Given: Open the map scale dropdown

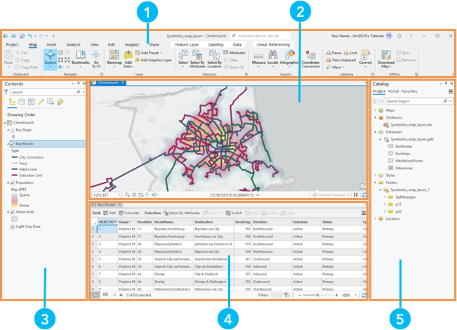Looking at the screenshot, I should (119, 194).
